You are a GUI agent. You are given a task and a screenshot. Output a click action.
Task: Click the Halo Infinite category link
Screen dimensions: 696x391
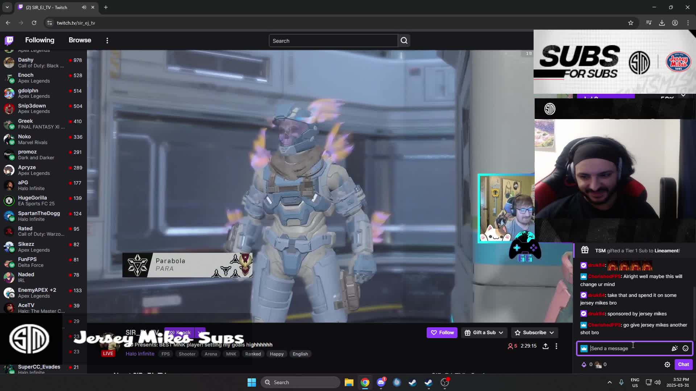(x=140, y=354)
